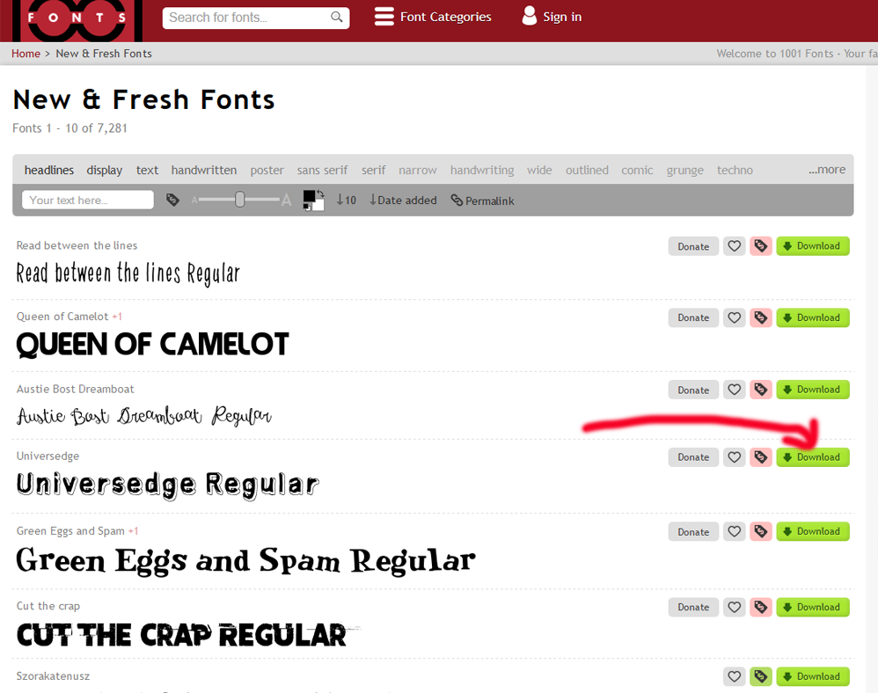This screenshot has height=693, width=878.
Task: Select the outlined category tag
Action: click(587, 170)
